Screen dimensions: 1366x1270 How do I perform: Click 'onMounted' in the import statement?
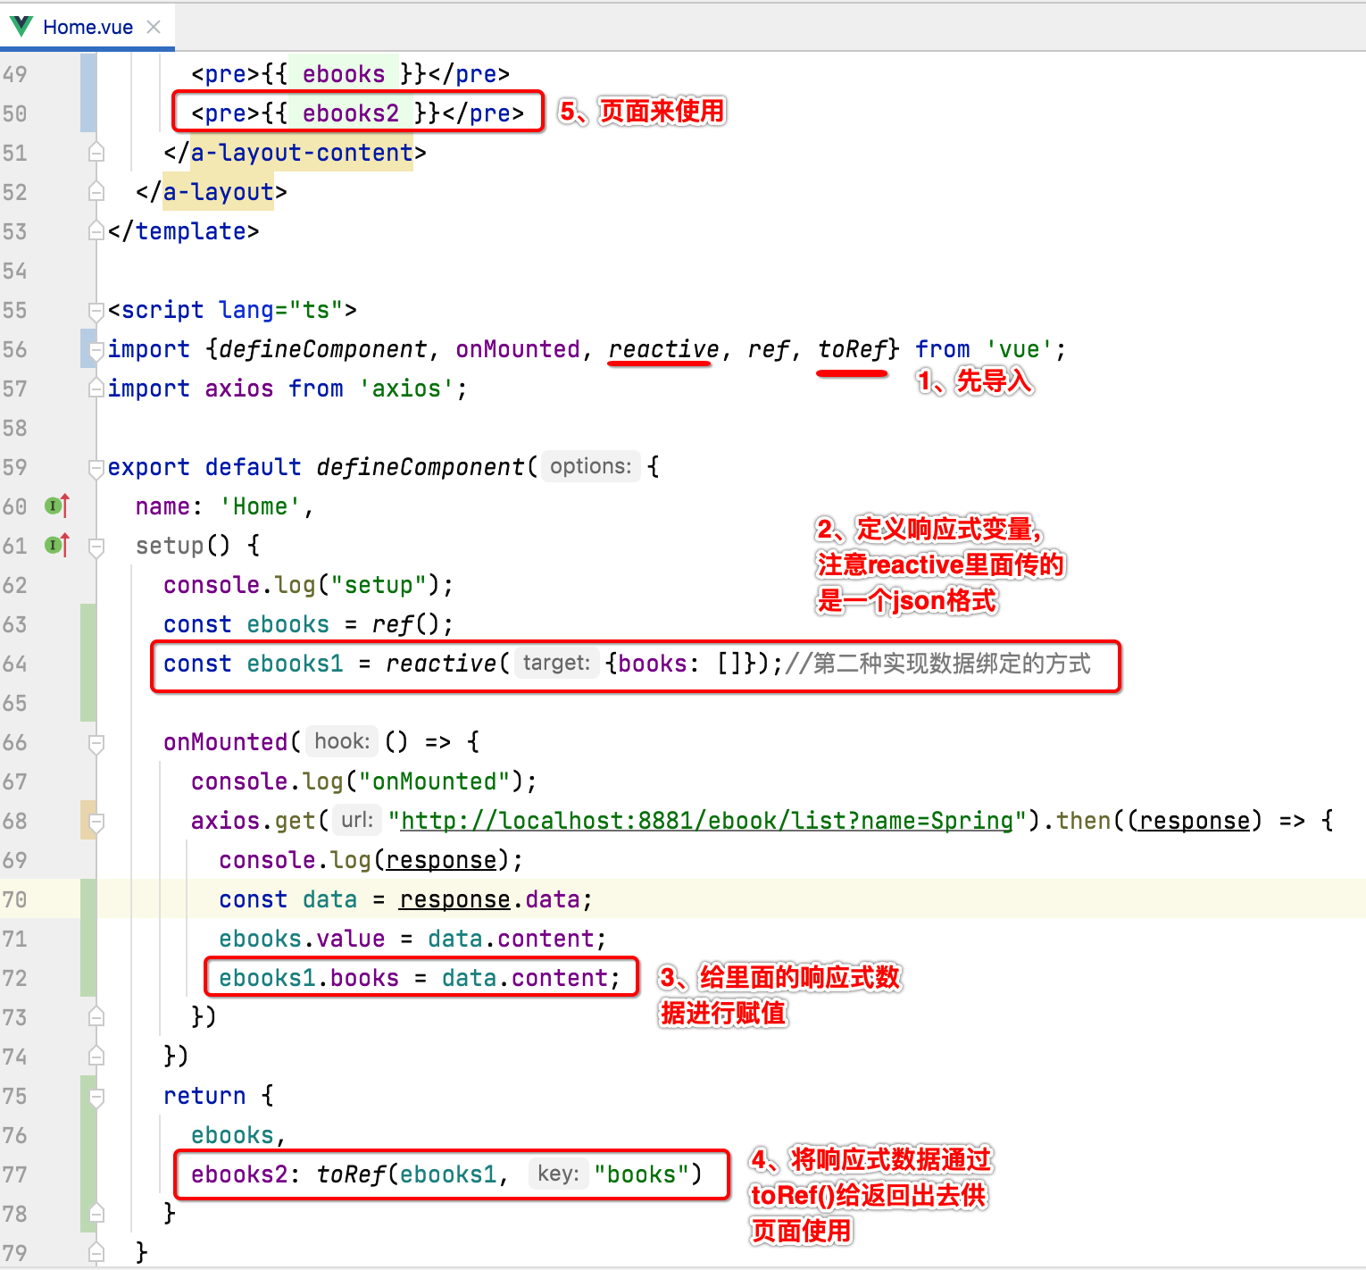[x=518, y=349]
